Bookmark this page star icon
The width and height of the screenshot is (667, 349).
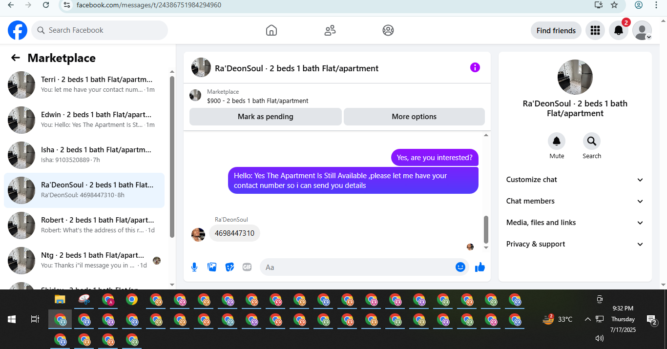point(614,5)
